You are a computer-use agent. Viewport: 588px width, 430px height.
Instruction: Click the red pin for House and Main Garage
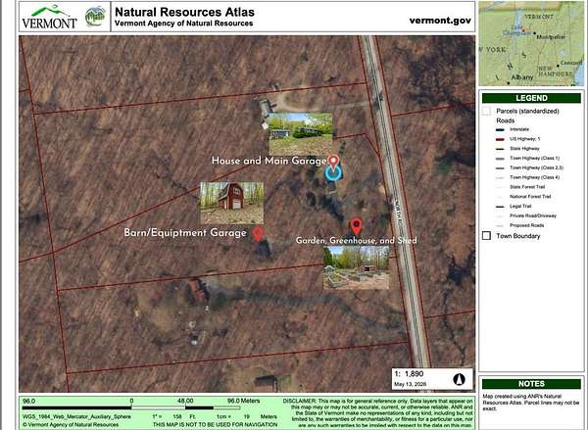[333, 162]
